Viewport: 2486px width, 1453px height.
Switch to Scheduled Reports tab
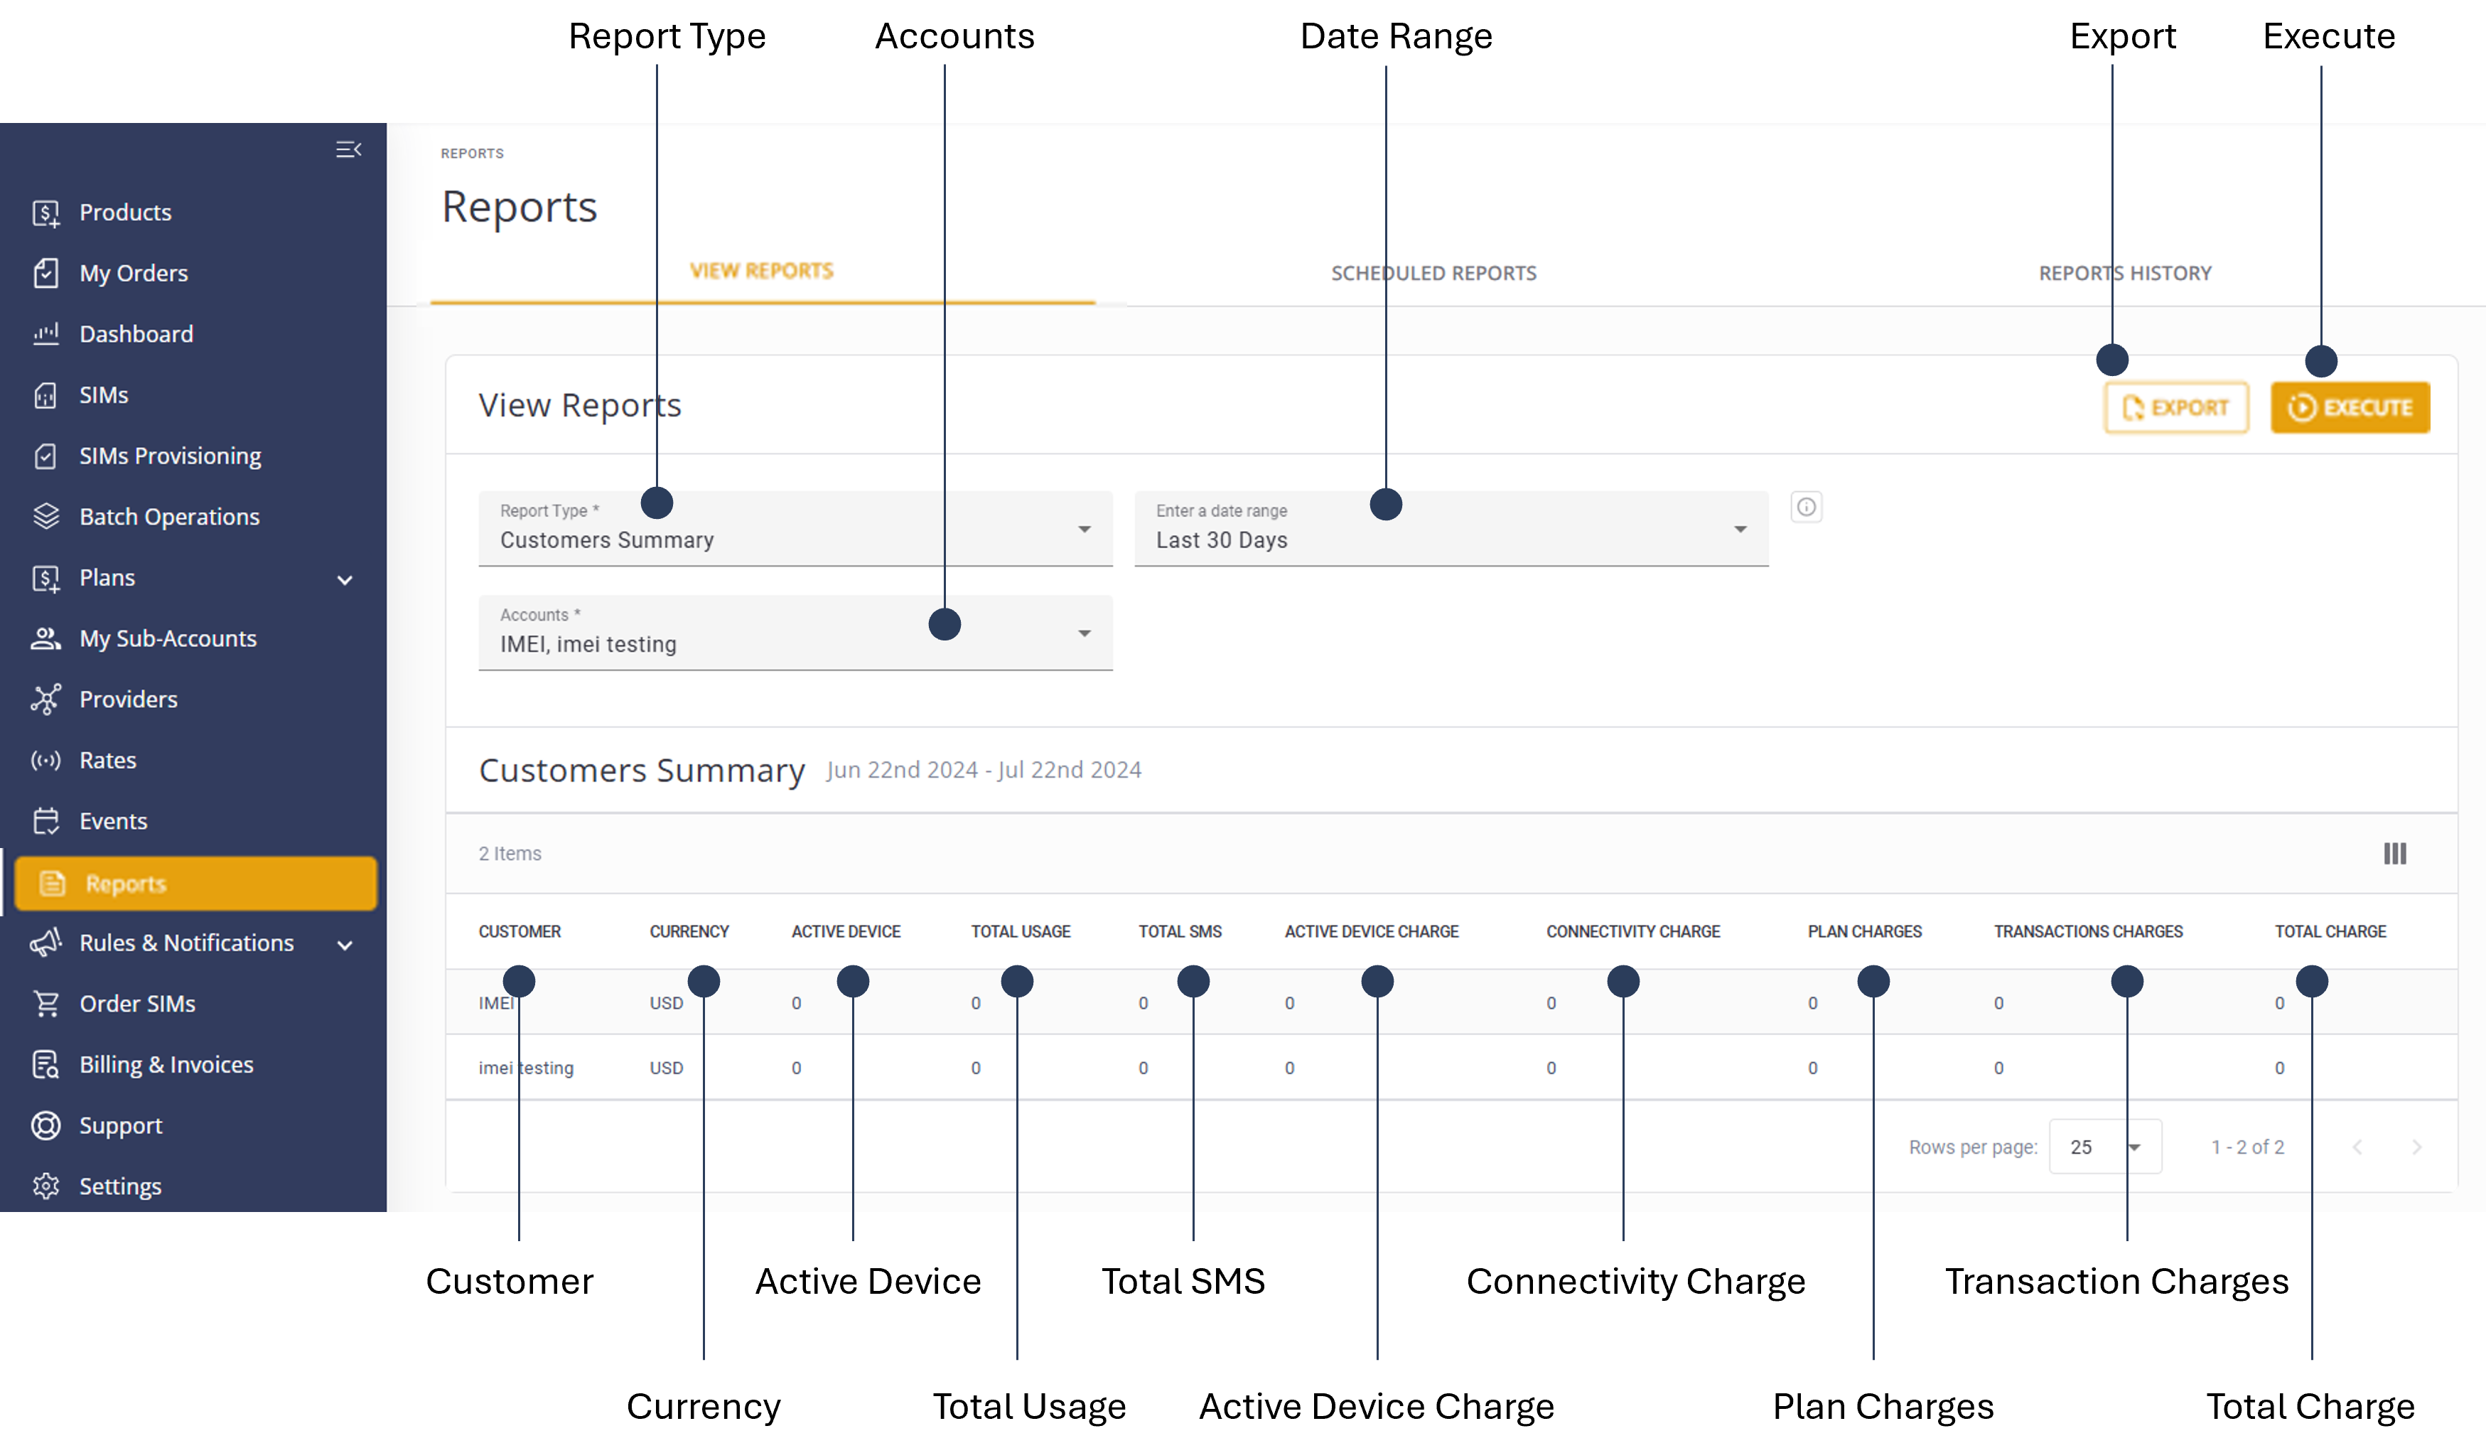point(1433,273)
